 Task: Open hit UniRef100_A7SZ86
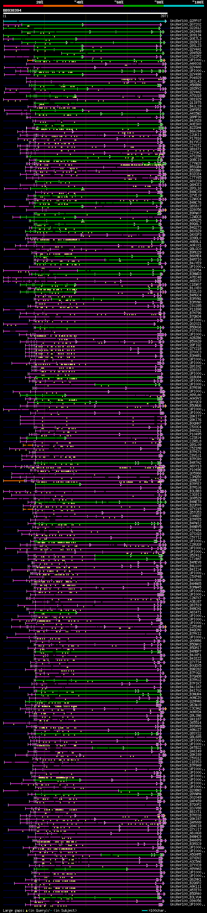coord(186,156)
